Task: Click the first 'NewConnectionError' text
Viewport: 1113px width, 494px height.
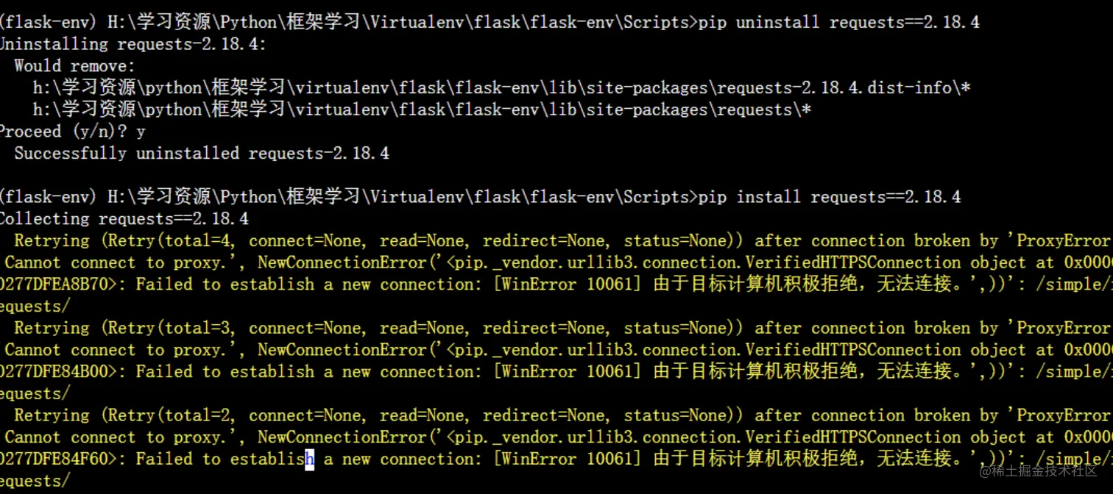Action: [x=342, y=262]
